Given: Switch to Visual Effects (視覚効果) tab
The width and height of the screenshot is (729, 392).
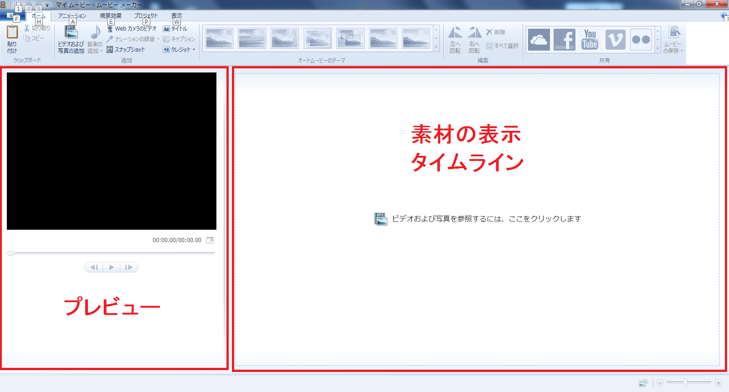Looking at the screenshot, I should [x=111, y=16].
